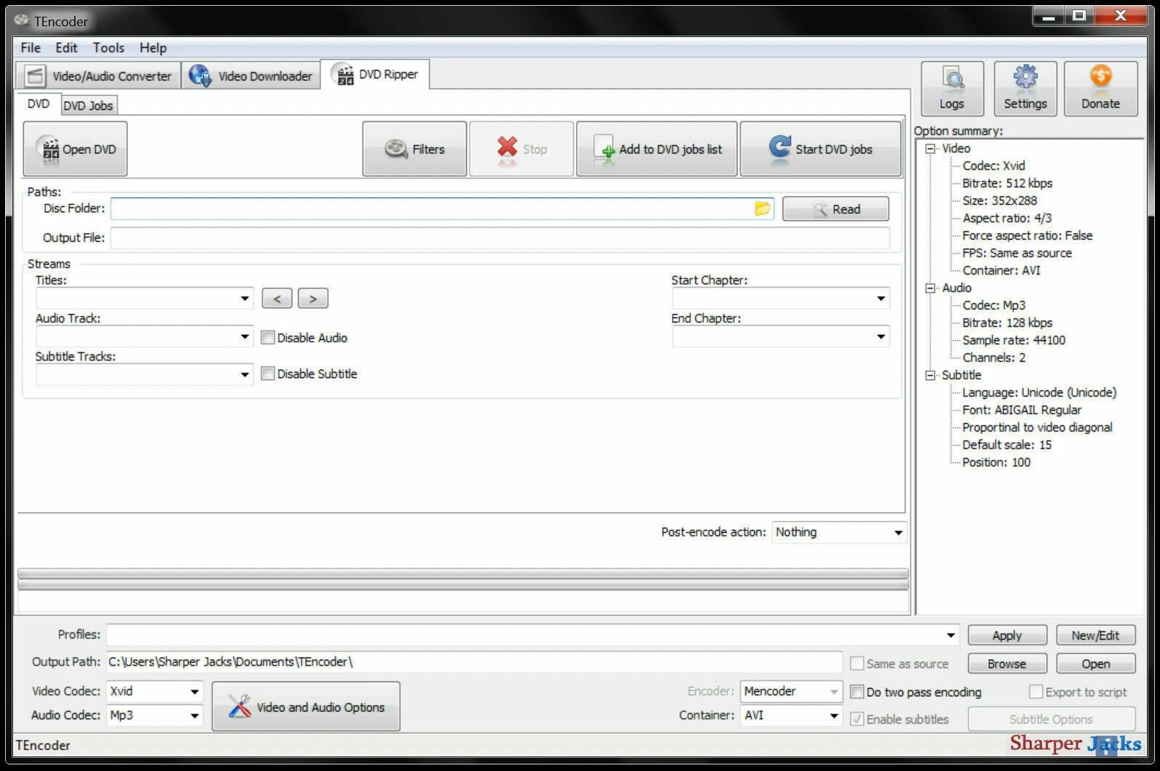
Task: Click the Donate coin icon
Action: click(1100, 78)
